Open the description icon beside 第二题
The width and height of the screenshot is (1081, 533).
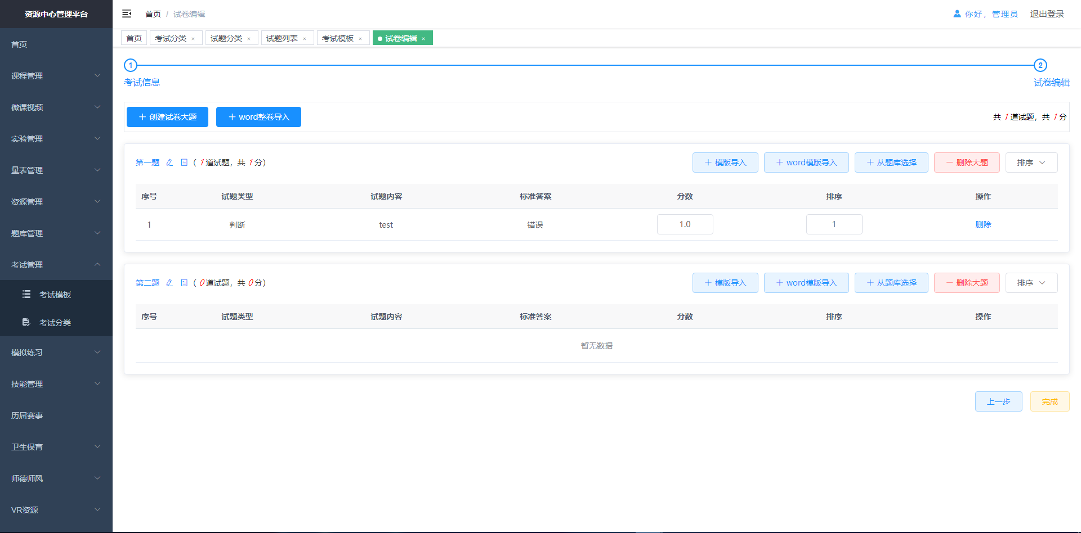(x=184, y=283)
